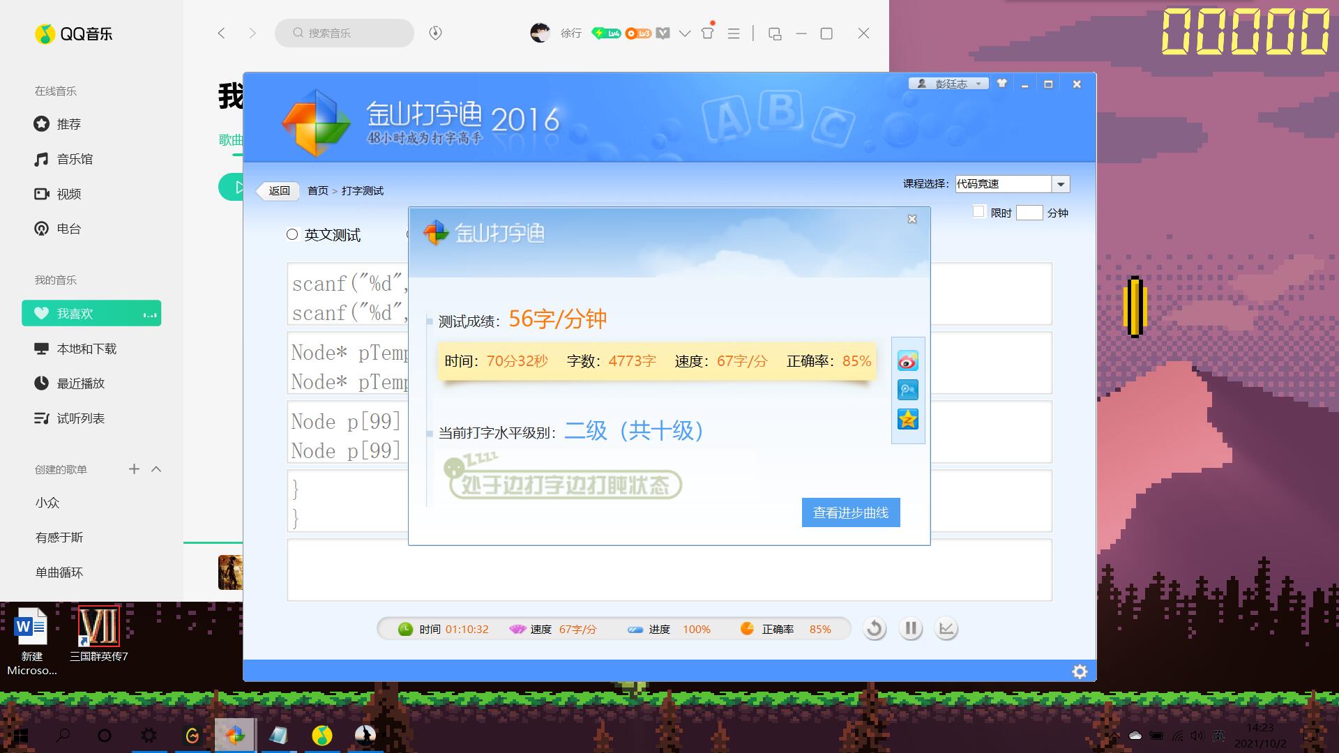This screenshot has width=1339, height=753.
Task: Open settings gear in Kingsoft Typing footer
Action: click(1080, 671)
